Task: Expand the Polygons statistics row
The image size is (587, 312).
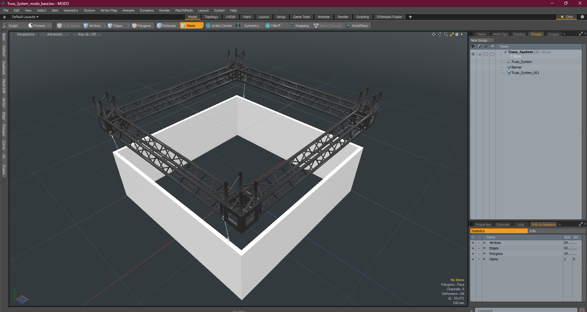Action: (x=484, y=254)
